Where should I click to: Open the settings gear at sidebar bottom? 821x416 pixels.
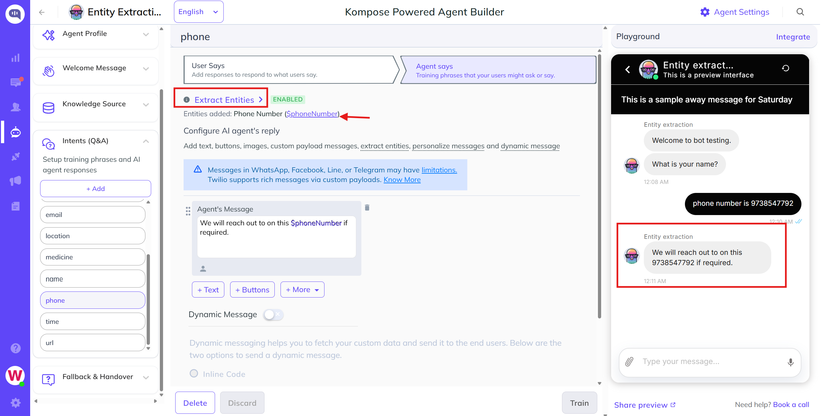15,403
